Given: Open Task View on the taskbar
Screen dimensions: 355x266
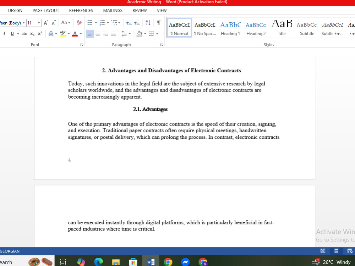Looking at the screenshot, I should click(63, 262).
